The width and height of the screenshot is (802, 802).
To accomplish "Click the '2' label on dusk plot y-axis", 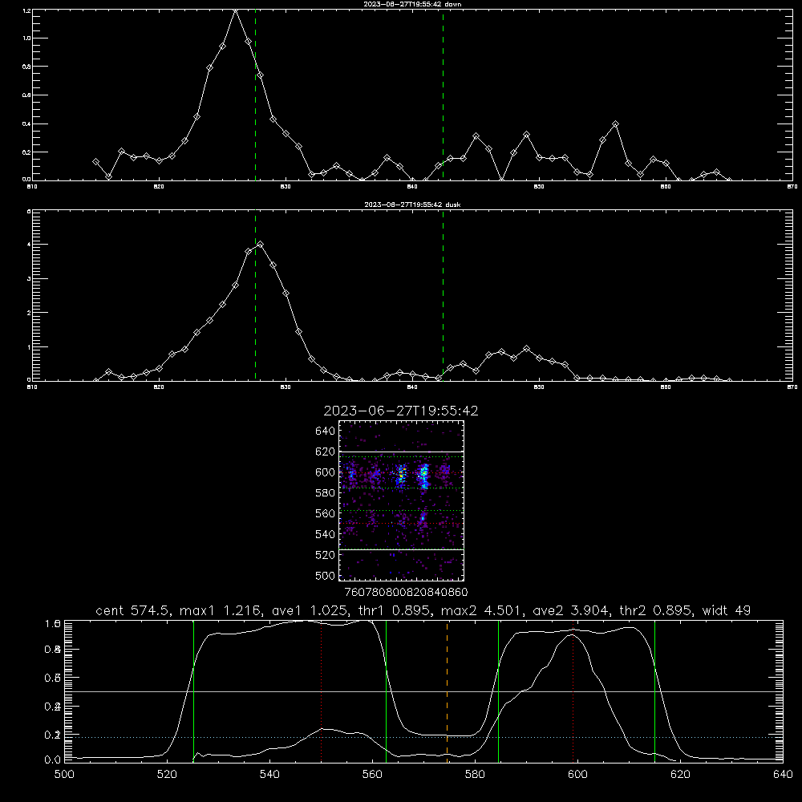I will tap(29, 313).
